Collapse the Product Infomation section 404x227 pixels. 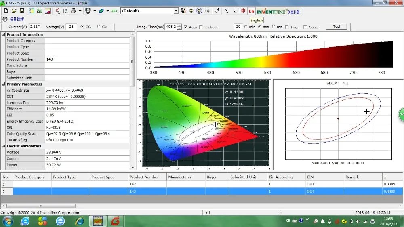3,34
